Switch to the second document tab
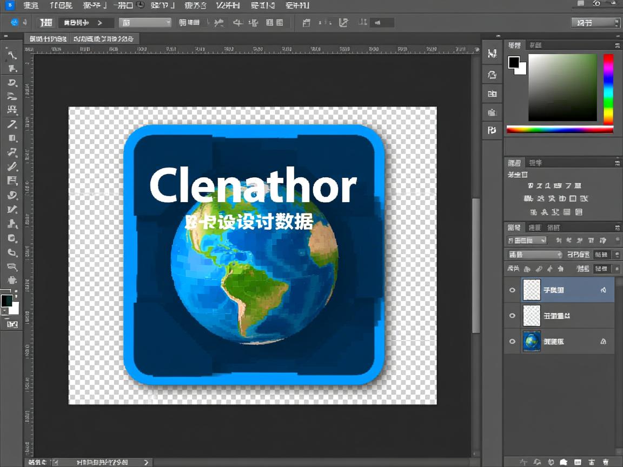 [x=104, y=39]
